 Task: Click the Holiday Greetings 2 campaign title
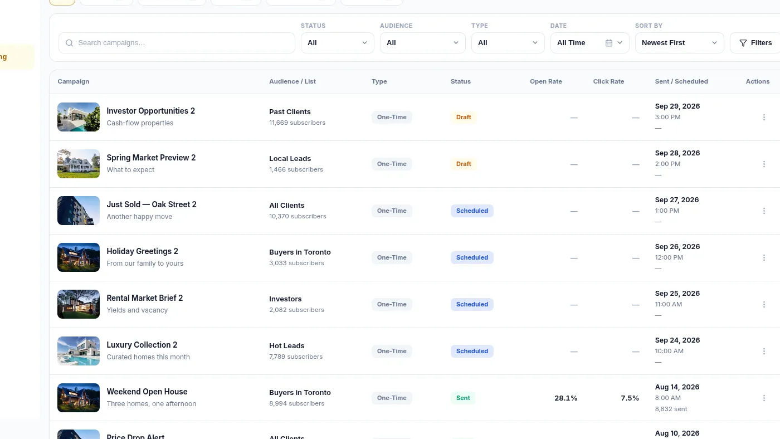click(143, 251)
